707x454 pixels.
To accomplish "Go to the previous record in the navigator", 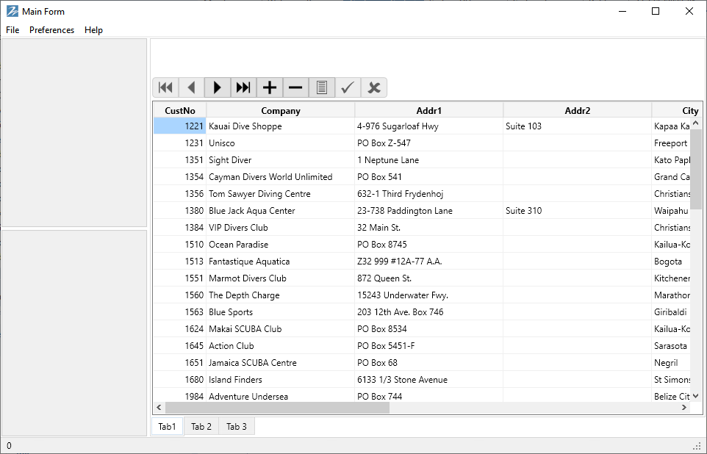I will coord(192,87).
